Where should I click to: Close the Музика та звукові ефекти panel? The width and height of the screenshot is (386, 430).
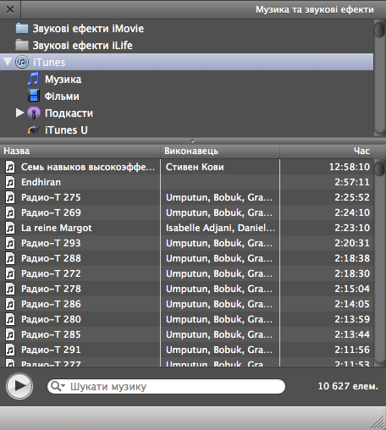(x=10, y=9)
